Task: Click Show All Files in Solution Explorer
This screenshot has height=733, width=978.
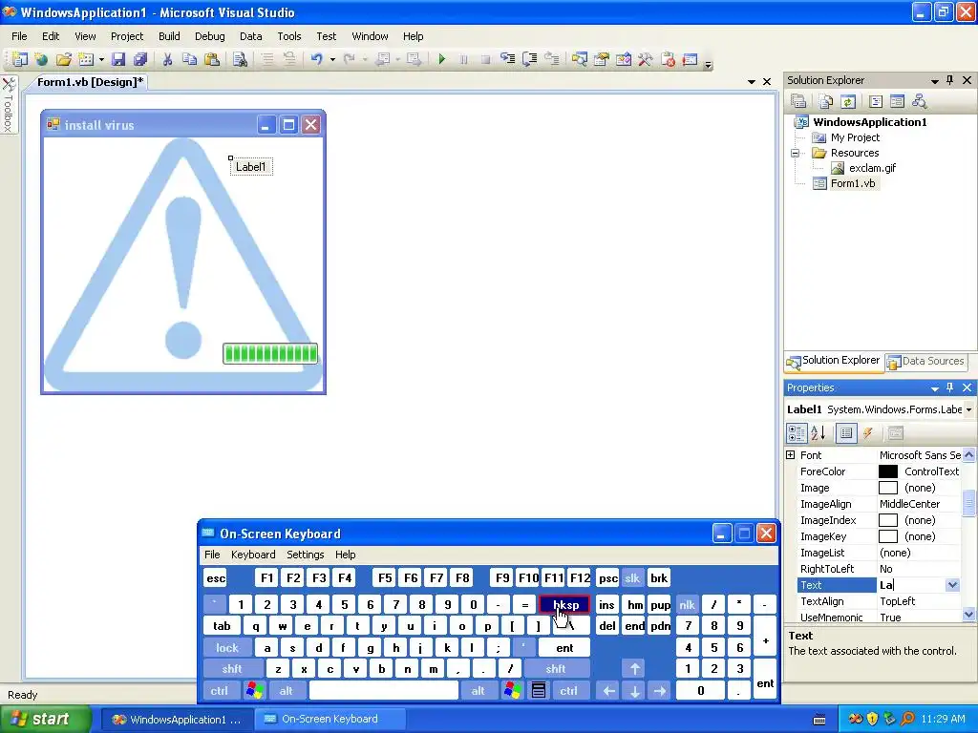Action: (825, 101)
